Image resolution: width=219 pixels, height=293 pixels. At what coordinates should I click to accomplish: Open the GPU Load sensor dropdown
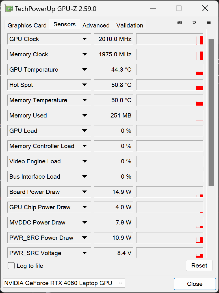click(84, 131)
